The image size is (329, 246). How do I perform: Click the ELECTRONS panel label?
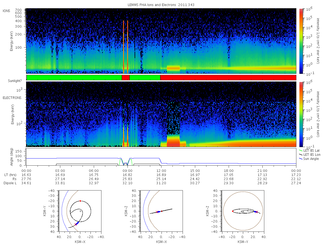tap(12, 98)
